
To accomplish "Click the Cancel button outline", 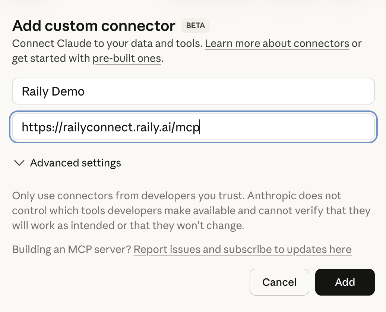I will coord(279,282).
